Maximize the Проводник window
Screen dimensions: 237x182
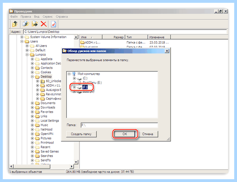[x=221, y=11]
